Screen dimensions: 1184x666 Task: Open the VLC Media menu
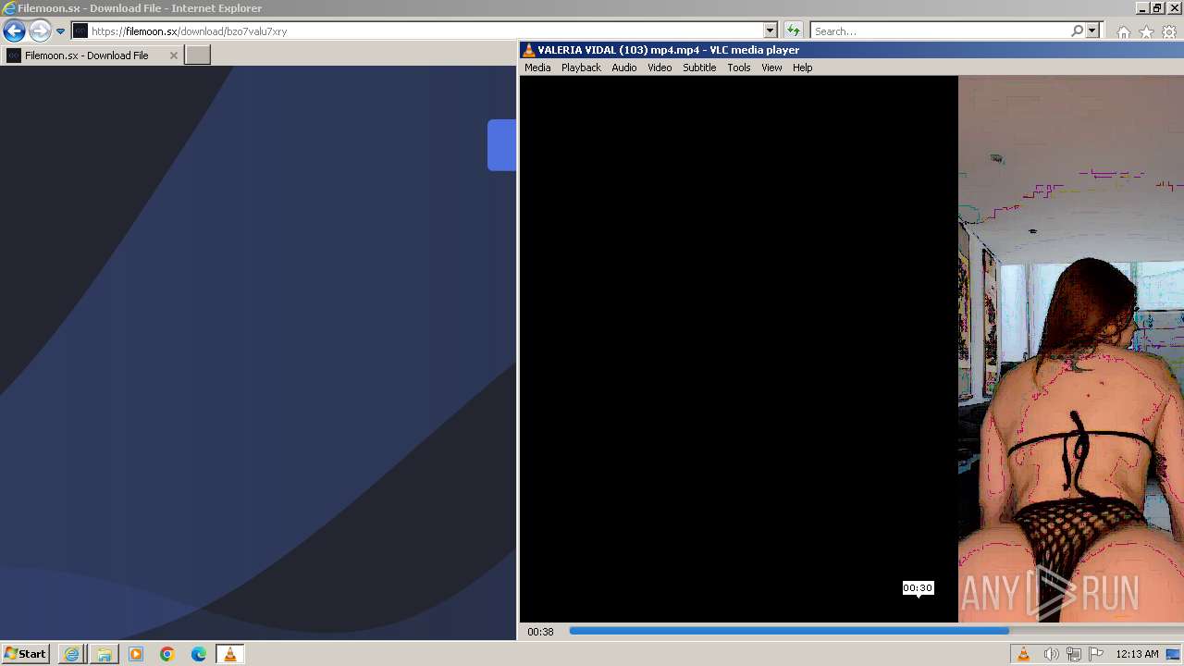coord(537,68)
